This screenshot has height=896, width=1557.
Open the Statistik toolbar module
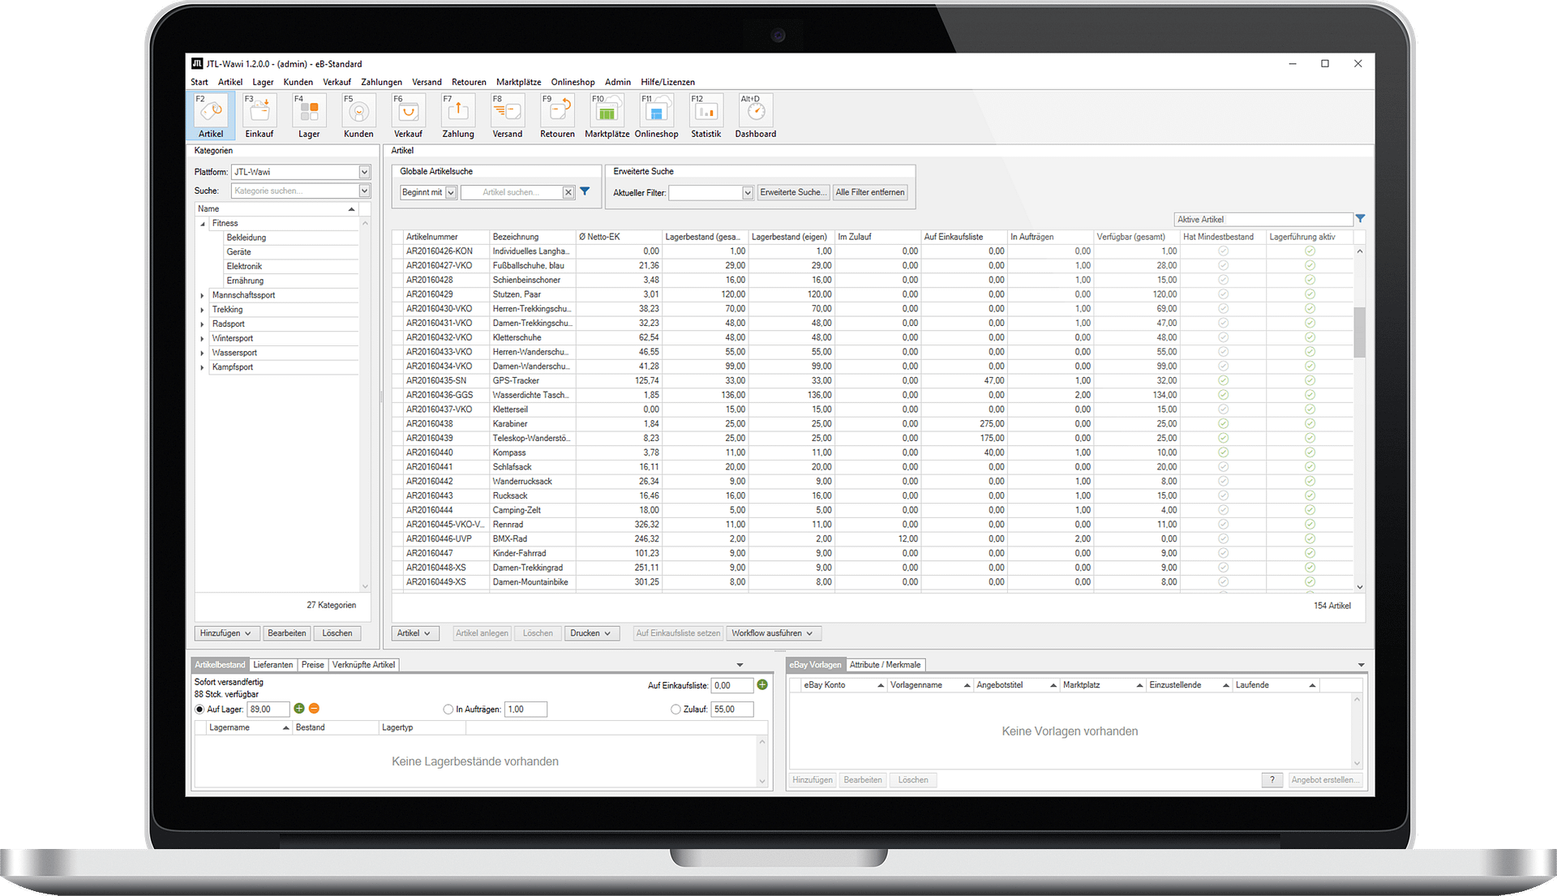coord(706,116)
